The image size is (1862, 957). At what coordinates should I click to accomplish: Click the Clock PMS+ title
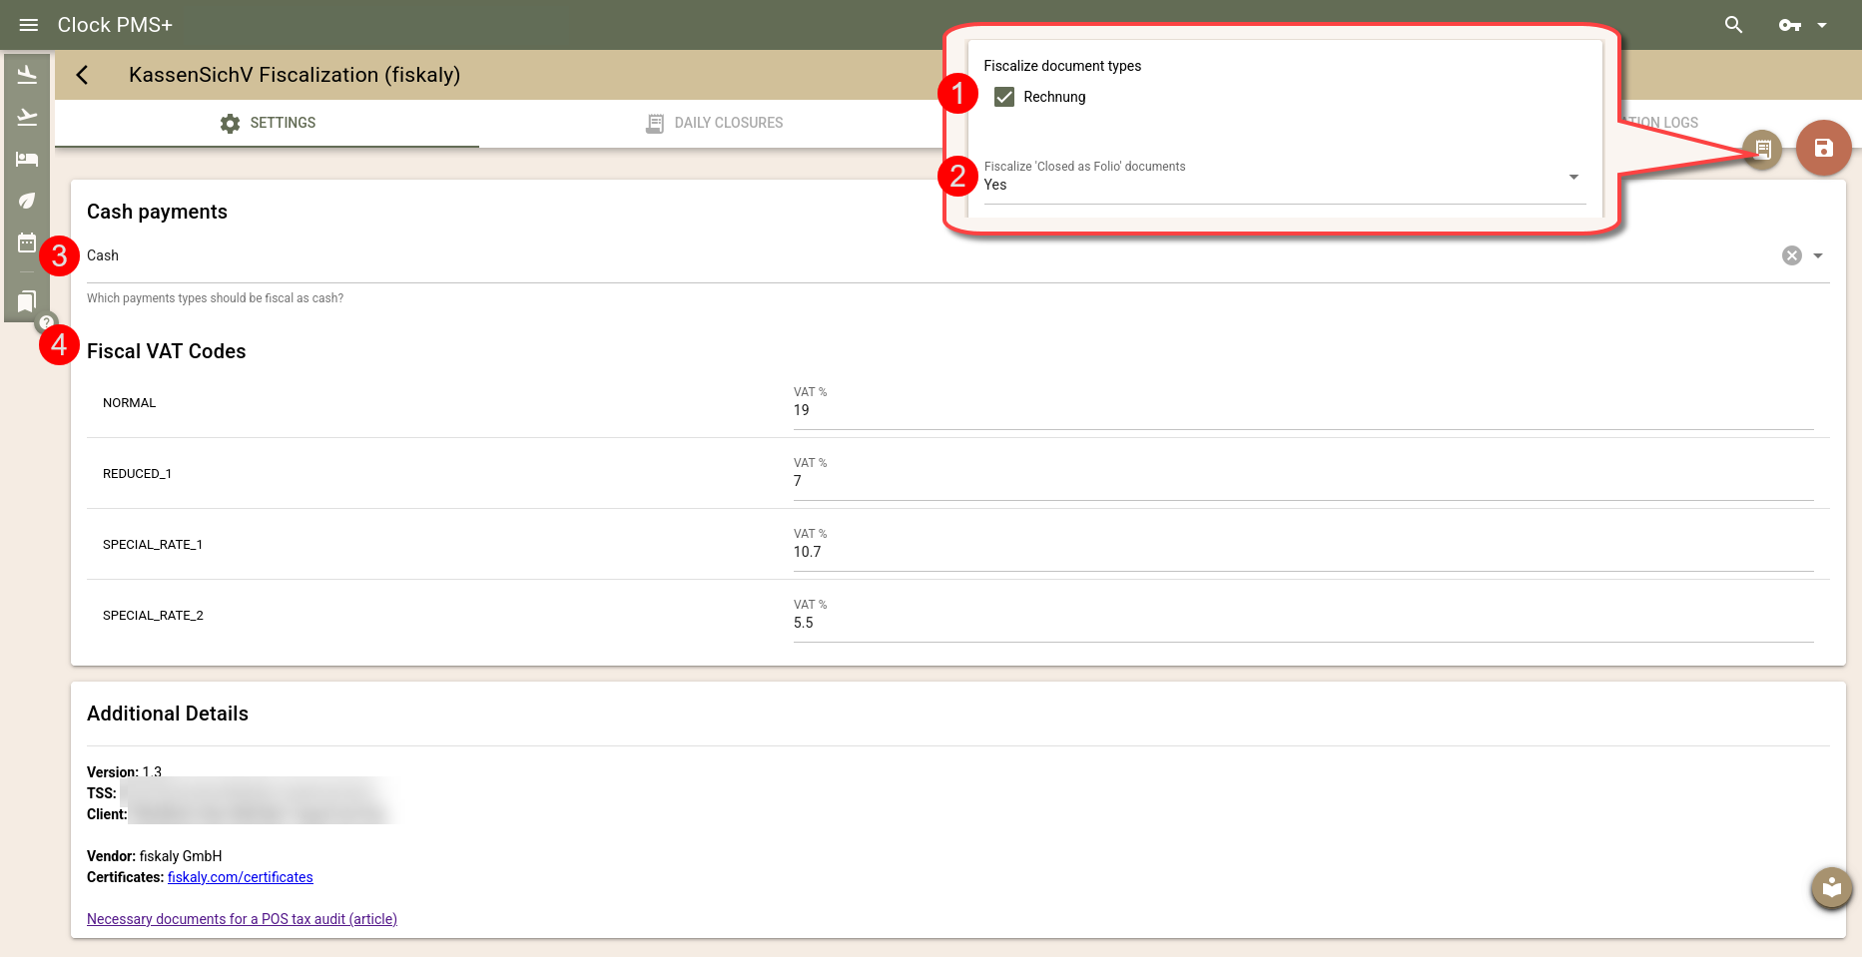(115, 25)
